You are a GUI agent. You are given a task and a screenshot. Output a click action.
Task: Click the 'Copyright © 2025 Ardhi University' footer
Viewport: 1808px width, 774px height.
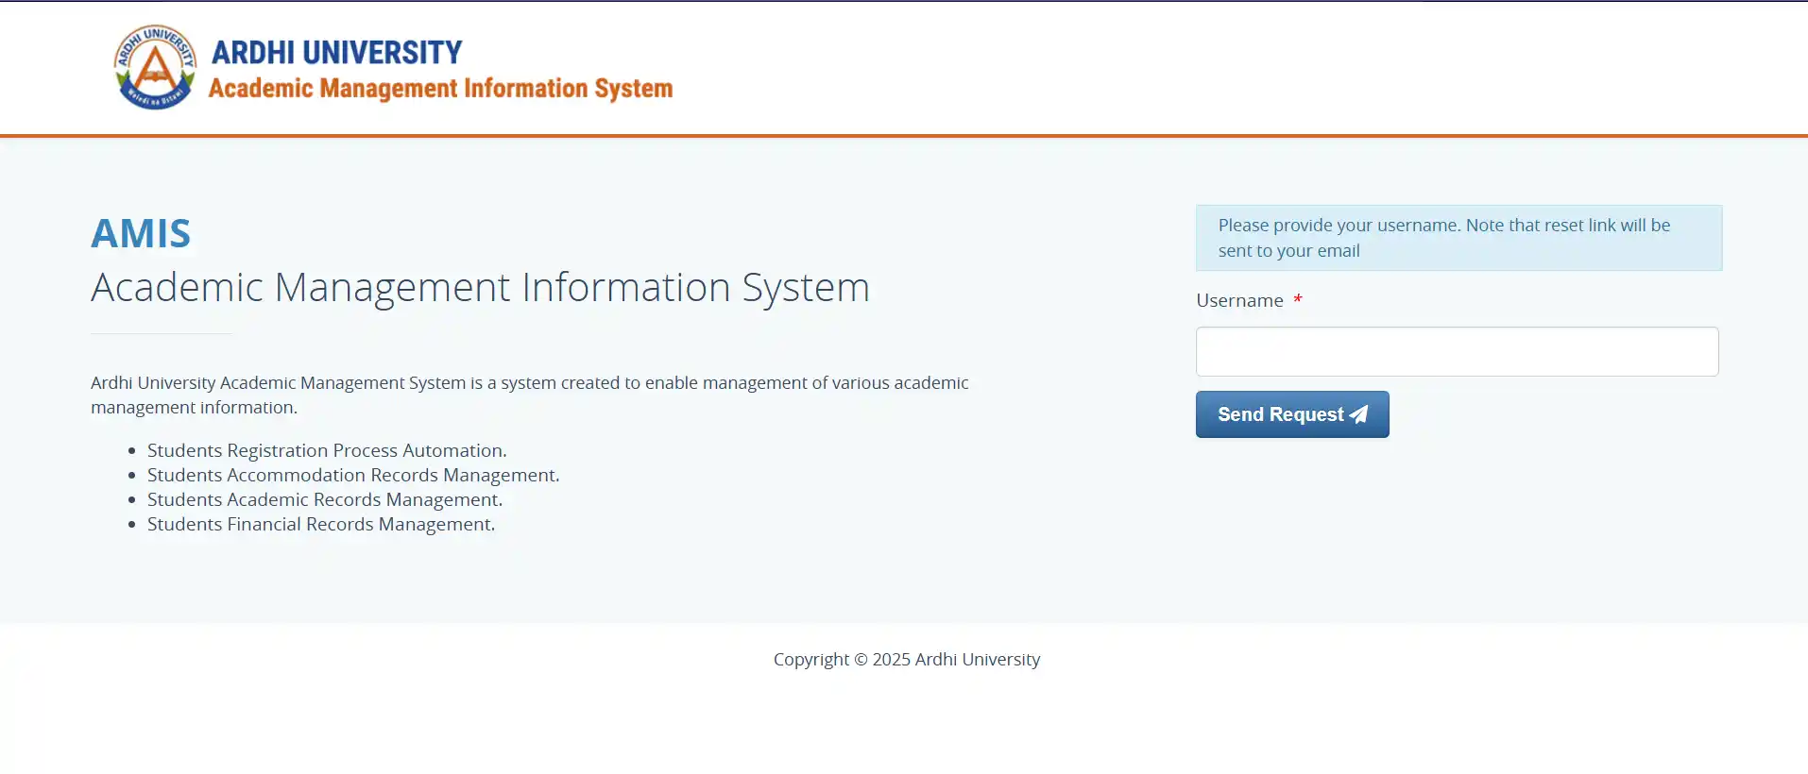[907, 659]
